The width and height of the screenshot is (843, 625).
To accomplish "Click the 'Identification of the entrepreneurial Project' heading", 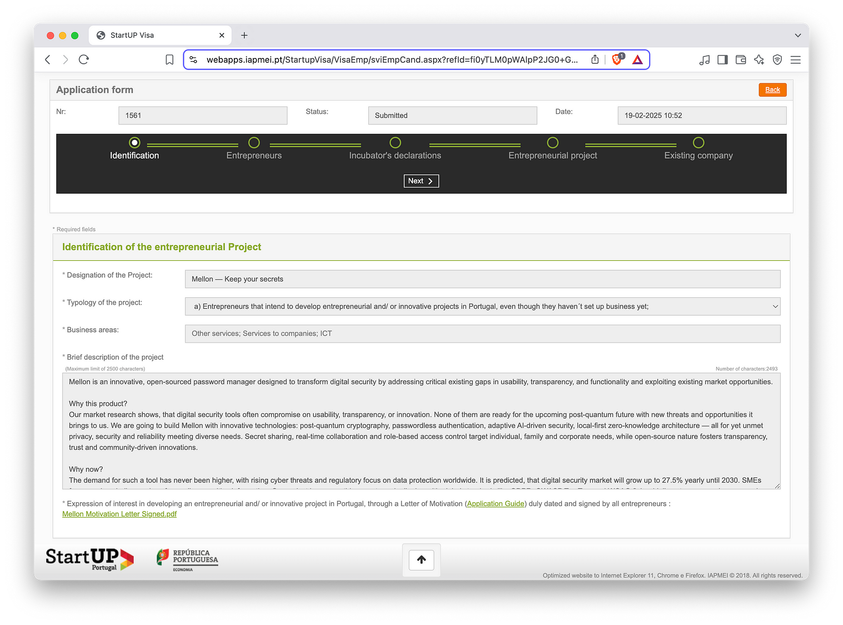I will coord(162,247).
